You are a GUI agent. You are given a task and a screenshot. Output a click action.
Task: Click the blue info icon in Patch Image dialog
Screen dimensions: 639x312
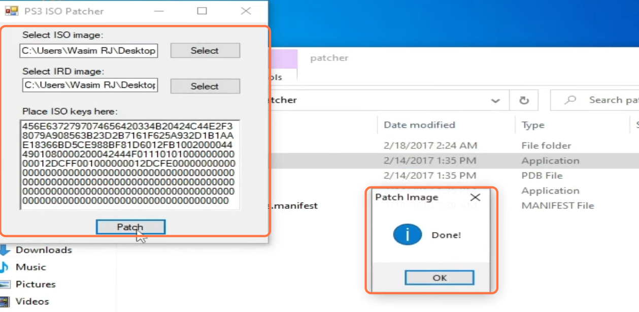click(x=407, y=235)
